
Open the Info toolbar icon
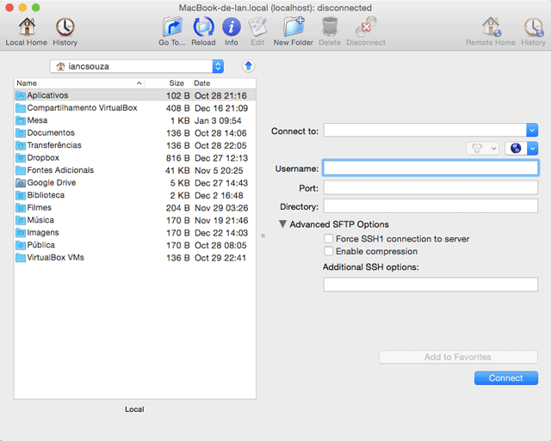[x=231, y=28]
